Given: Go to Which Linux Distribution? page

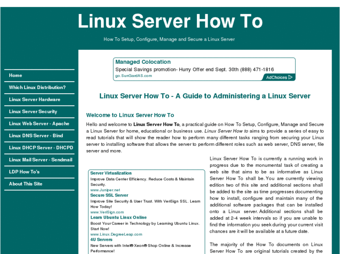Looking at the screenshot, I should pyautogui.click(x=37, y=88).
